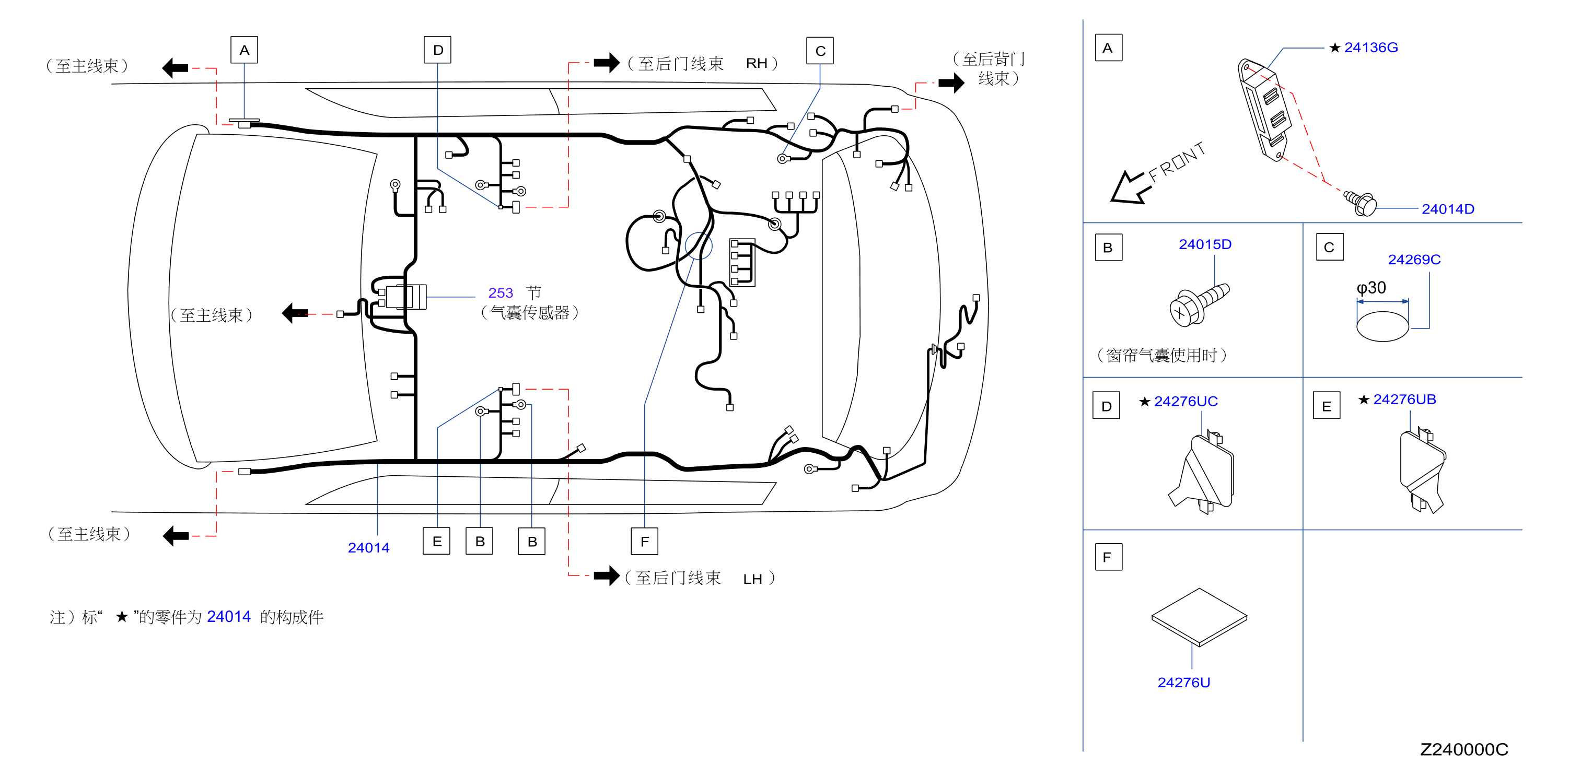This screenshot has width=1569, height=775.
Task: Click the B callout box beside box F
Action: (532, 541)
